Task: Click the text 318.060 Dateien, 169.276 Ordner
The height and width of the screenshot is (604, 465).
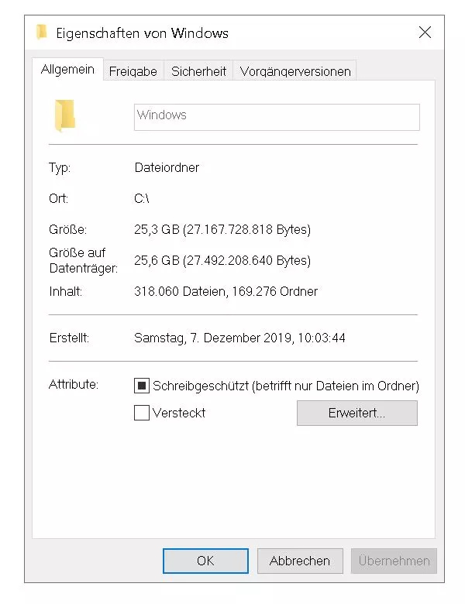Action: click(x=226, y=292)
